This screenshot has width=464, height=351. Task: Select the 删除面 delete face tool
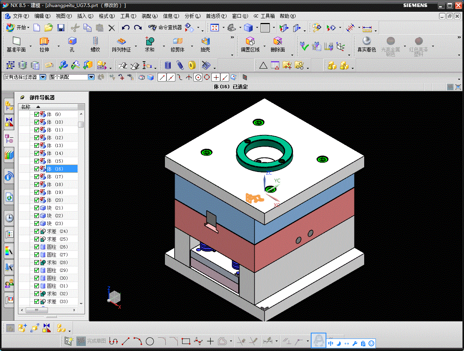click(278, 44)
